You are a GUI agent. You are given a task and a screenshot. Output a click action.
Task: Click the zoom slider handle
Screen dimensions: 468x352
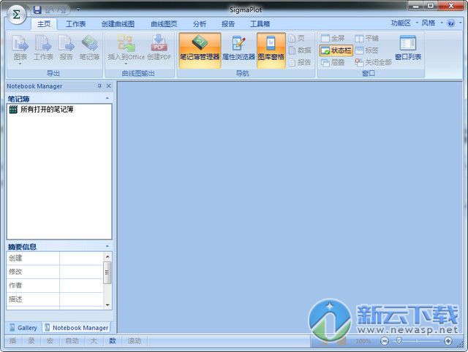point(399,340)
